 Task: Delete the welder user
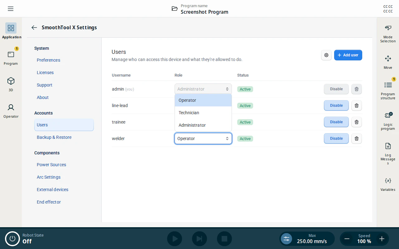click(357, 139)
